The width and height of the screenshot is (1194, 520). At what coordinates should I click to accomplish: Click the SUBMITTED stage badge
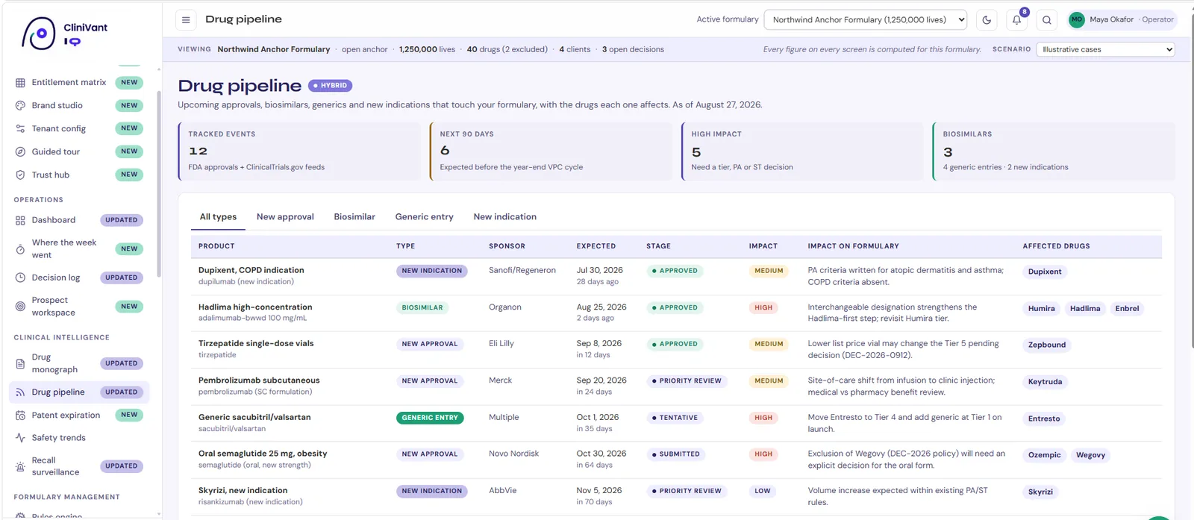(675, 454)
